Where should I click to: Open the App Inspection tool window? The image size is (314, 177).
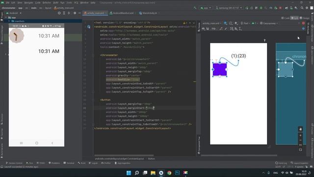[x=123, y=163]
